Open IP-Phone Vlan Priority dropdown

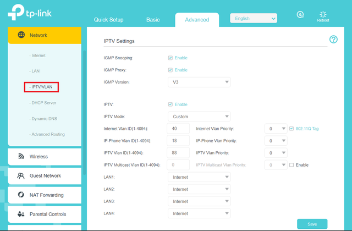pyautogui.click(x=276, y=141)
